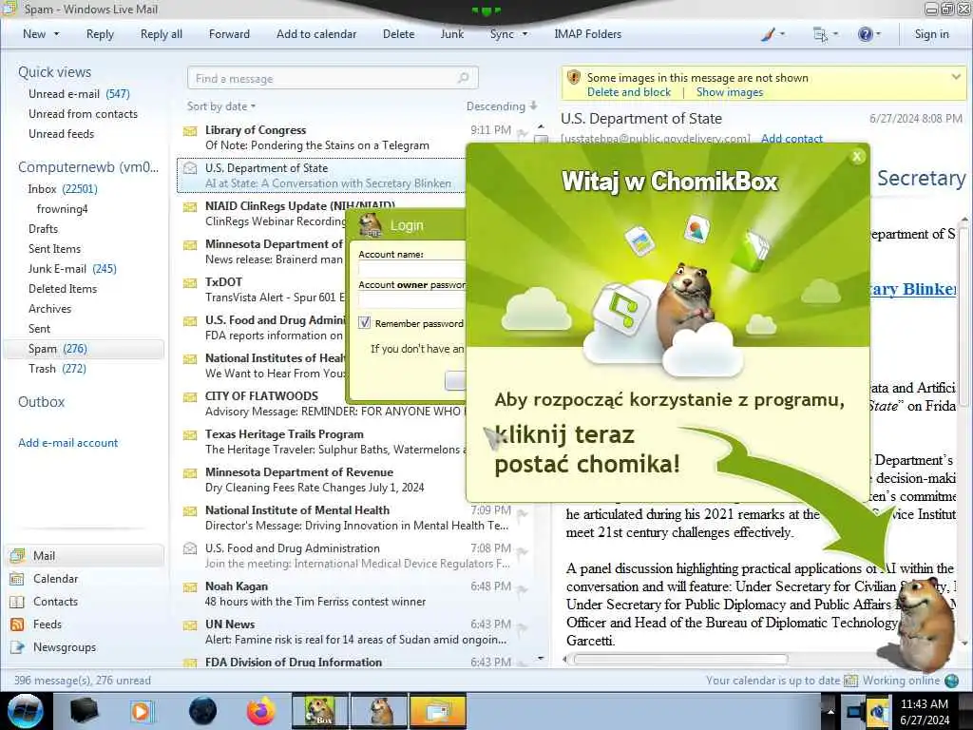Click the shield warning icon in yellow bar
The image size is (973, 730).
click(574, 78)
